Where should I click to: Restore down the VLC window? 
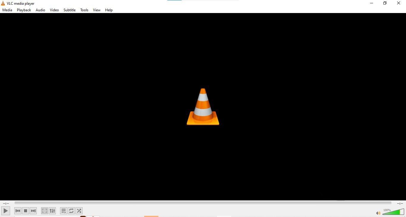[385, 3]
